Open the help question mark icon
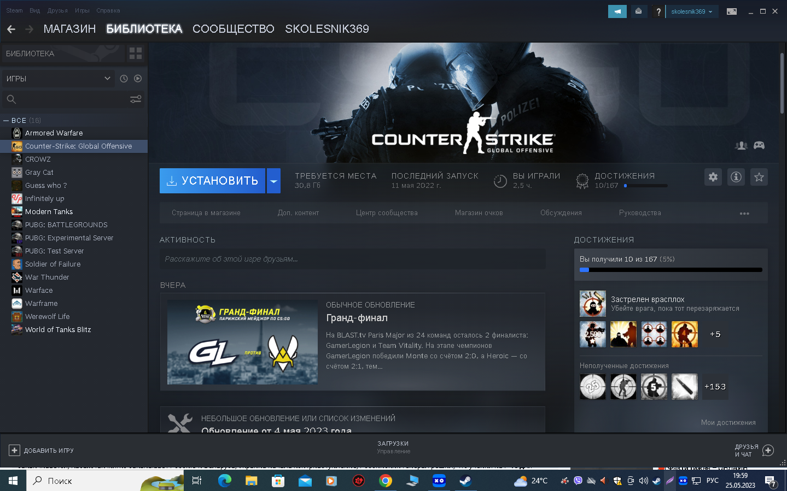The height and width of the screenshot is (491, 787). tap(658, 11)
